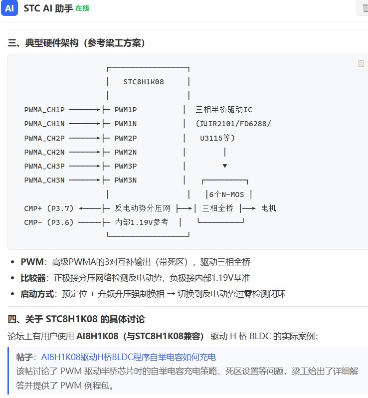This screenshot has width=368, height=398.
Task: Open the AI8H1K08驱动H桥BLDC程序自举电容如何充电 post link
Action: tap(129, 357)
